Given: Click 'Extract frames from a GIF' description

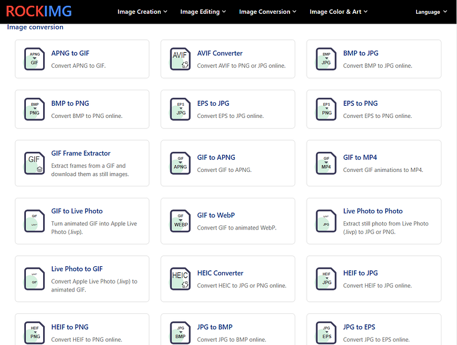Looking at the screenshot, I should pyautogui.click(x=90, y=170).
